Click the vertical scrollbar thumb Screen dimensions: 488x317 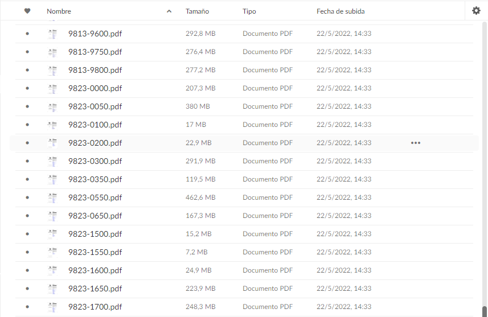[483, 311]
